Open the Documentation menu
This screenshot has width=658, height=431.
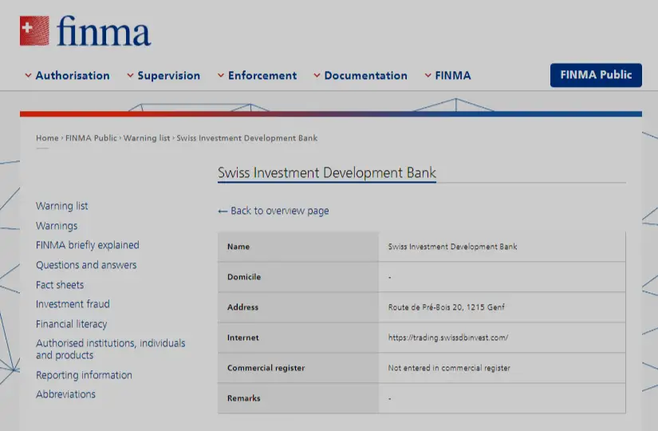tap(365, 76)
